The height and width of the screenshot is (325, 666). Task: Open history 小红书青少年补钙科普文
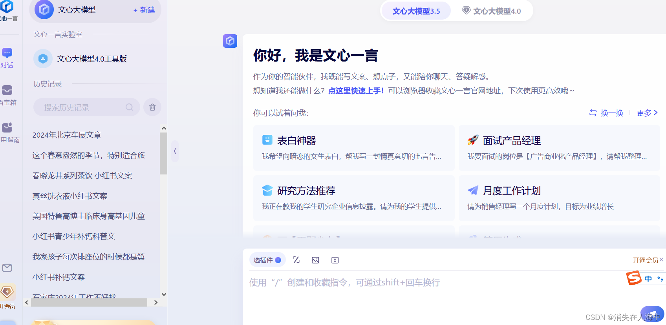[x=73, y=236]
